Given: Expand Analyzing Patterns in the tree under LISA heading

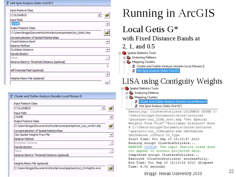Looking at the screenshot, I should coord(127,93).
